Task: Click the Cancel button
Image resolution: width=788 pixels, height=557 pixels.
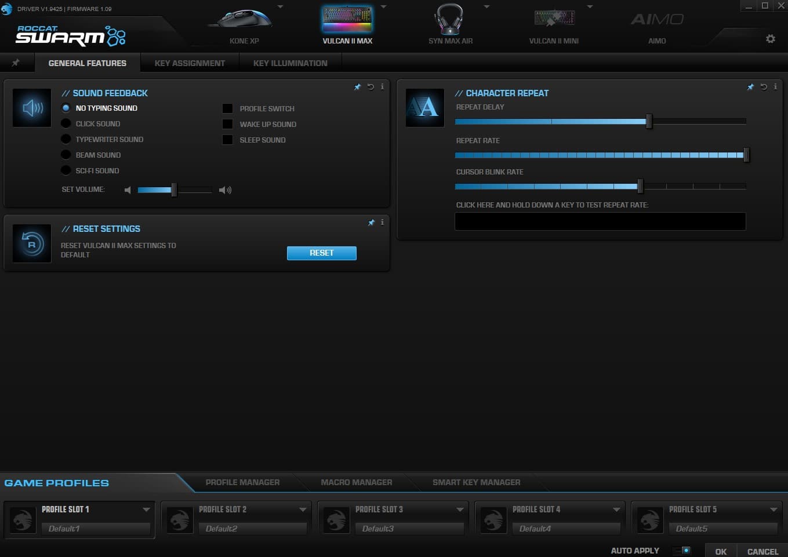Action: 762,551
